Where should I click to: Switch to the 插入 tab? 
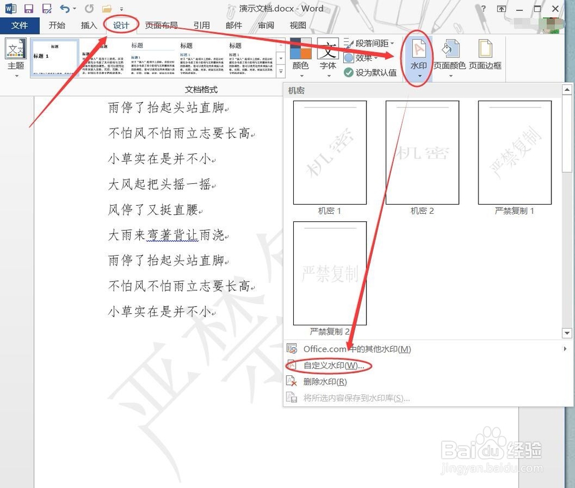(x=89, y=25)
